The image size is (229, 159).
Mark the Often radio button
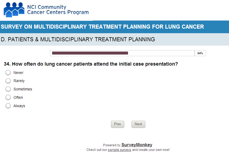[x=8, y=97]
